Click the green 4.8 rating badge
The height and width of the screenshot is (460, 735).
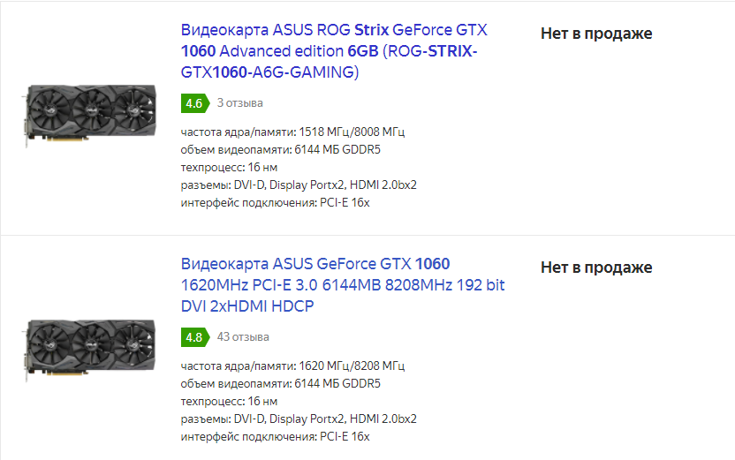(195, 337)
